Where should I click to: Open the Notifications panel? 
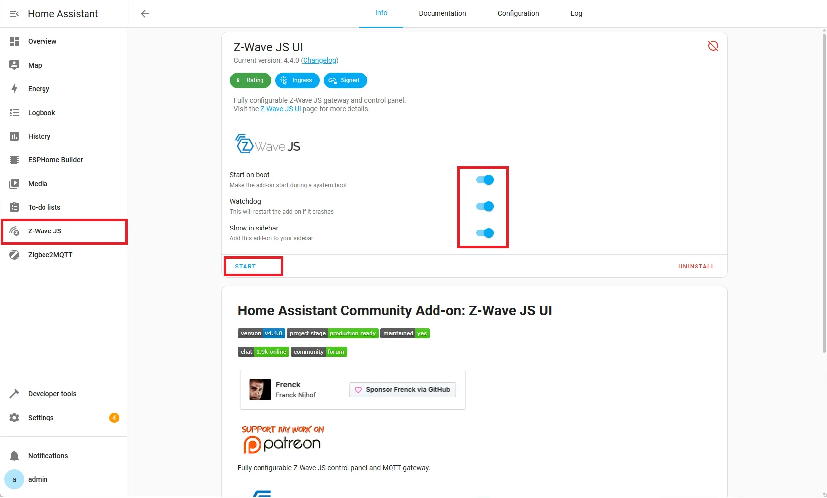(x=47, y=456)
